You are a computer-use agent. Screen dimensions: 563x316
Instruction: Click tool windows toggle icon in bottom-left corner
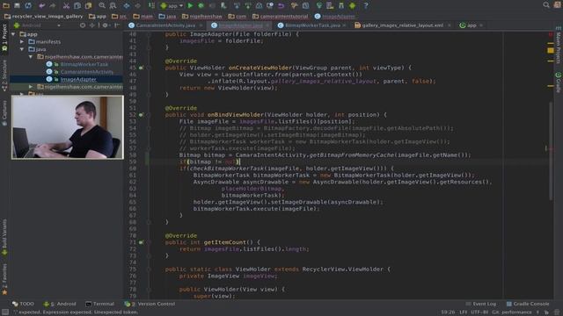[4, 312]
